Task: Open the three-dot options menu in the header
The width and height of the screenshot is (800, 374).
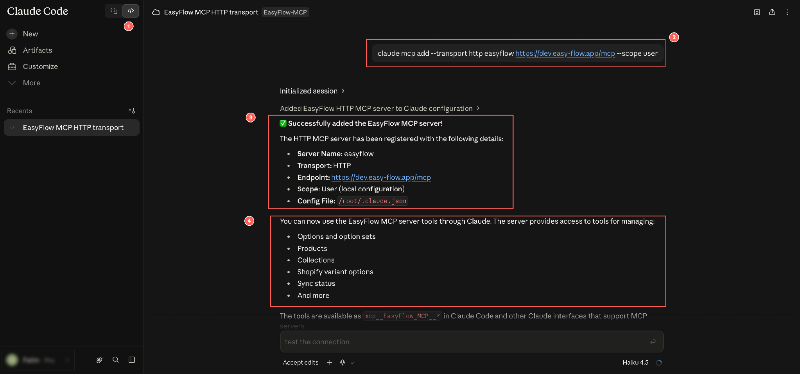Action: point(787,12)
